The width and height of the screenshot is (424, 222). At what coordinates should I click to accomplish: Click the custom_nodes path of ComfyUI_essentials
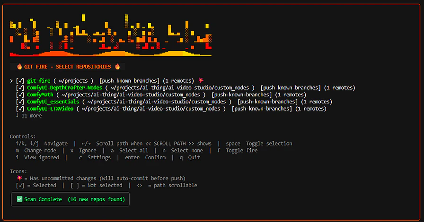(157, 102)
